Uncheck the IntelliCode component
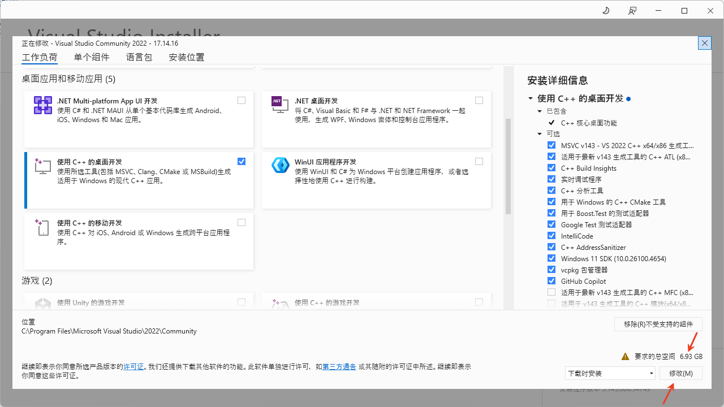 (551, 236)
